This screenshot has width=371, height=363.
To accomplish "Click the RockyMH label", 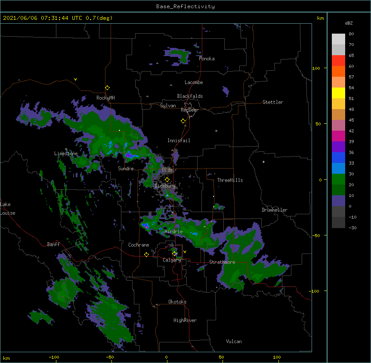I will [x=105, y=98].
